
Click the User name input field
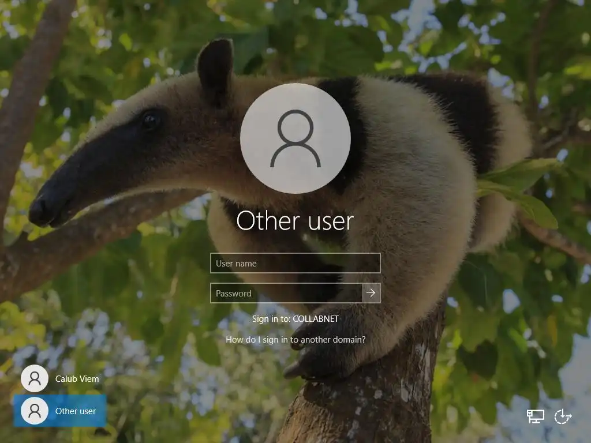tap(295, 263)
